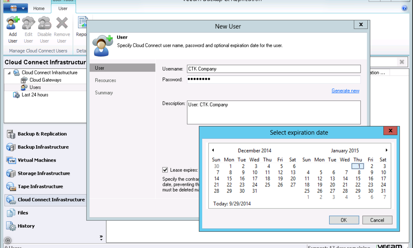Click the December 2014 month header

254,151
